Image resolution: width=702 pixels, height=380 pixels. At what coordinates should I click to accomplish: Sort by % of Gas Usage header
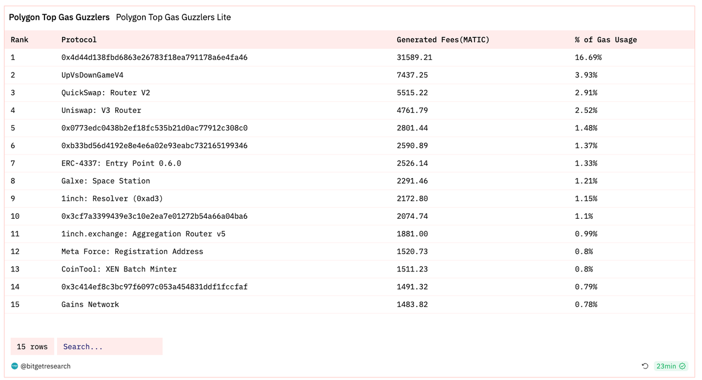coord(606,40)
